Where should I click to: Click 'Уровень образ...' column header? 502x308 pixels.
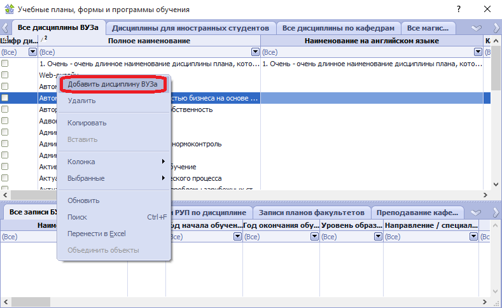click(x=352, y=225)
